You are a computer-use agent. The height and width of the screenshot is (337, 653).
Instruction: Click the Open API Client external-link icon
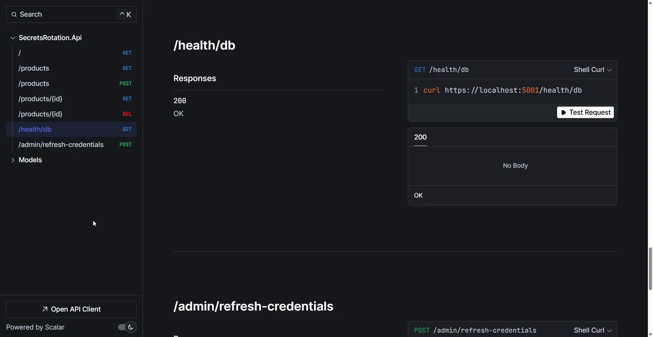[45, 309]
